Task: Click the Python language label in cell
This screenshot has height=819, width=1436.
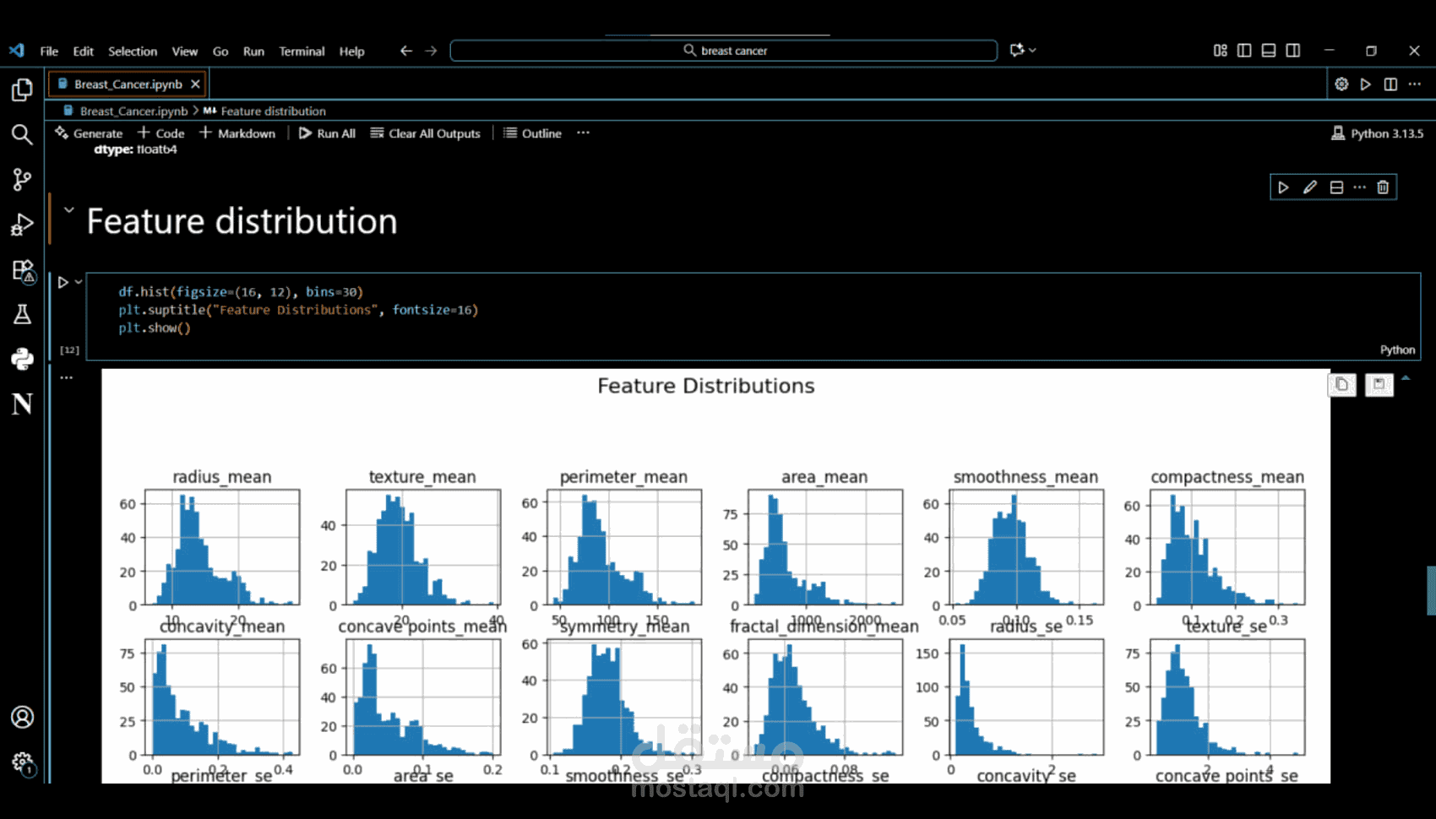Action: tap(1397, 350)
